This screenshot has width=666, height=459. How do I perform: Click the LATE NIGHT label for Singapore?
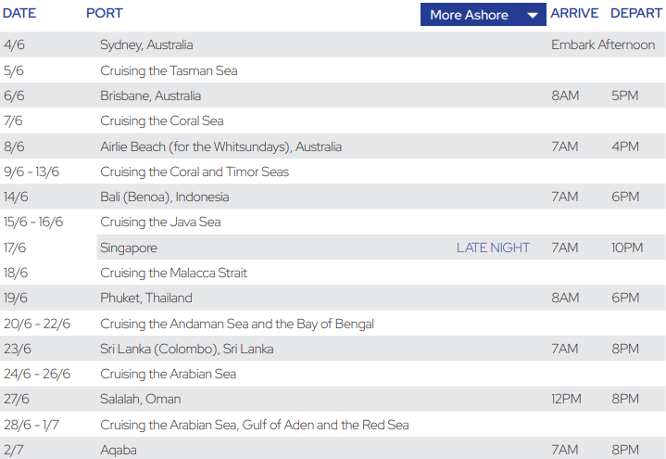coord(493,248)
